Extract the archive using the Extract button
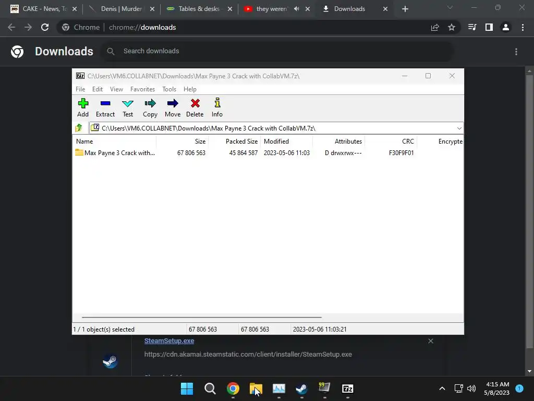Image resolution: width=534 pixels, height=401 pixels. click(105, 108)
